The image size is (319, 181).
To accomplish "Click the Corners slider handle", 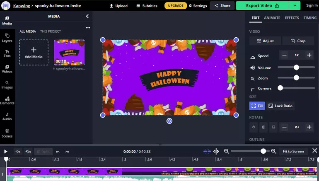I will click(280, 88).
